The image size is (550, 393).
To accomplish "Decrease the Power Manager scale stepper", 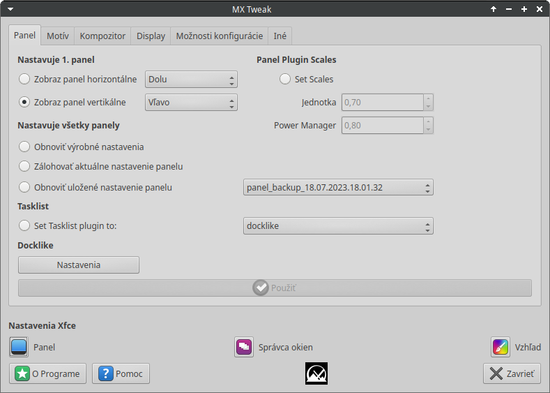I will 428,130.
